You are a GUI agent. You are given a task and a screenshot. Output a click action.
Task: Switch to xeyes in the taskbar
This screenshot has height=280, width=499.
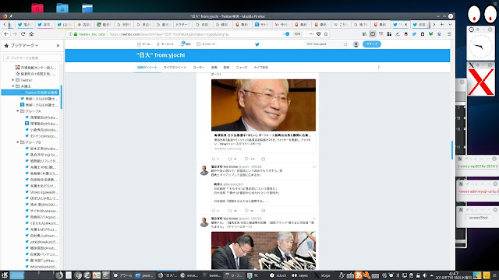click(300, 275)
